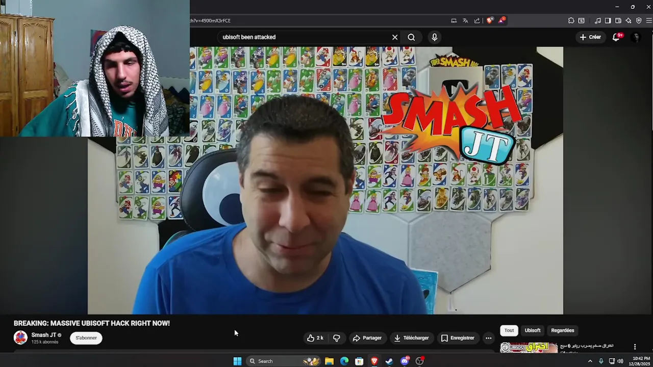The image size is (653, 367).
Task: Switch to Brave browser in taskbar
Action: [x=374, y=361]
